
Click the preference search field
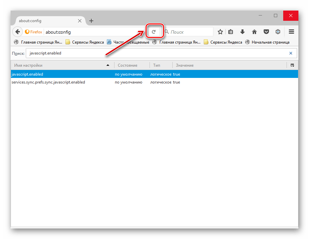point(155,53)
